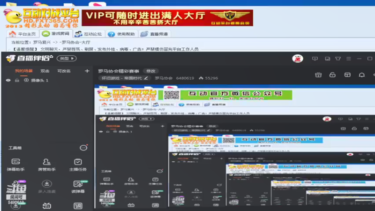Screen dimensions: 375x211
Task: Open the 弹幕助手 tool
Action: 16,165
